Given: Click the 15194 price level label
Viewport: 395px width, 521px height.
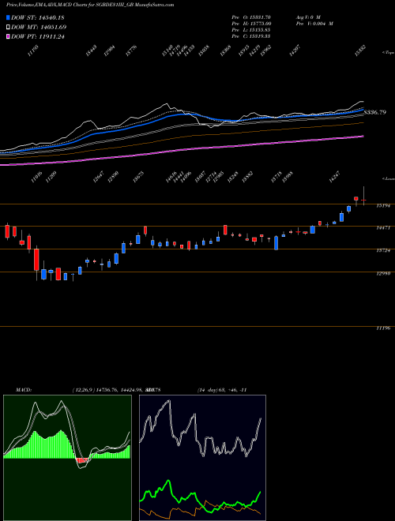Looking at the screenshot, I should [383, 206].
